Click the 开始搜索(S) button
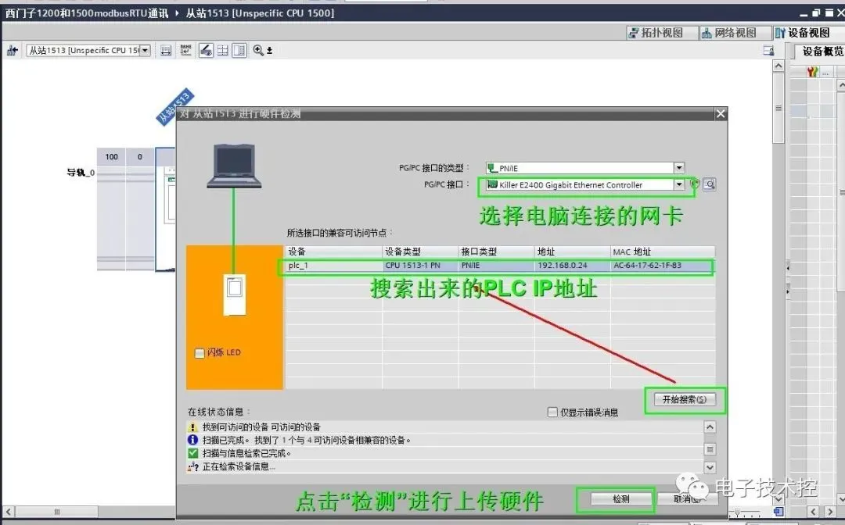The height and width of the screenshot is (525, 845). coord(685,400)
